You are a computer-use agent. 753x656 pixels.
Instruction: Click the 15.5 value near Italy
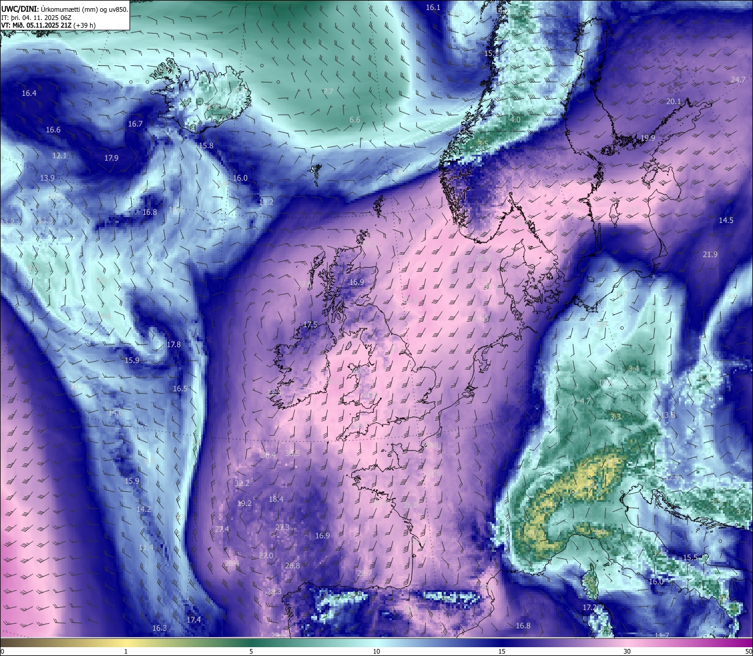689,558
